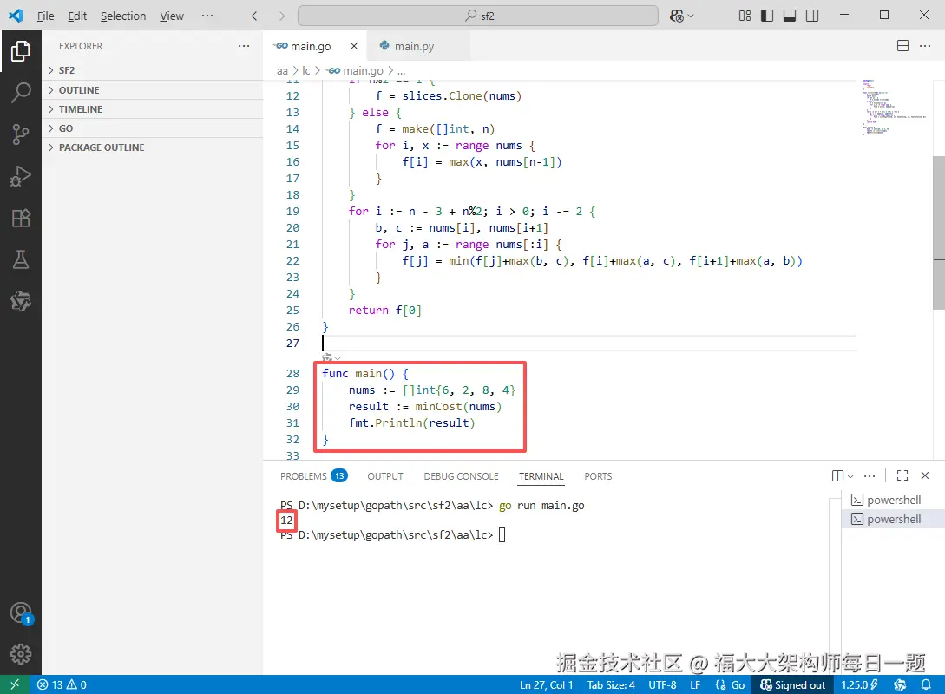The image size is (945, 694).
Task: Open notifications bell in status bar
Action: pos(926,684)
